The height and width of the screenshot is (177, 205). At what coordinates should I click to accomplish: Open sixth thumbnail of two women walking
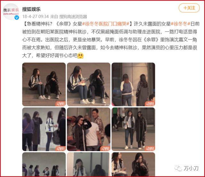133,129
